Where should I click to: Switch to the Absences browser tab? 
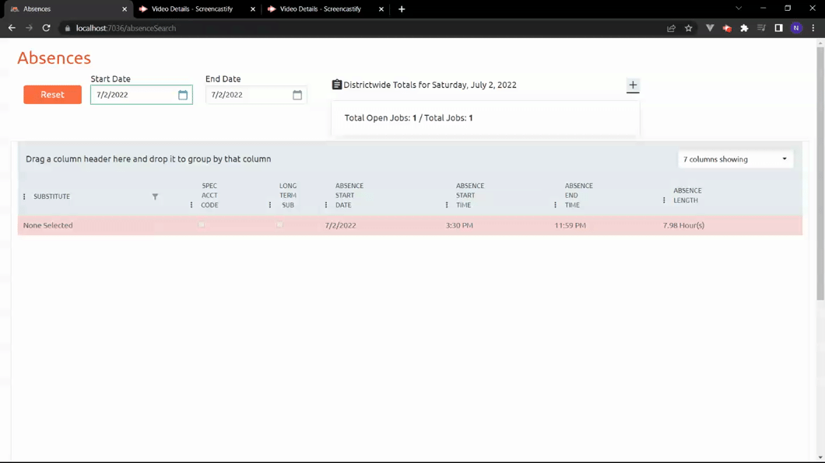pos(68,9)
